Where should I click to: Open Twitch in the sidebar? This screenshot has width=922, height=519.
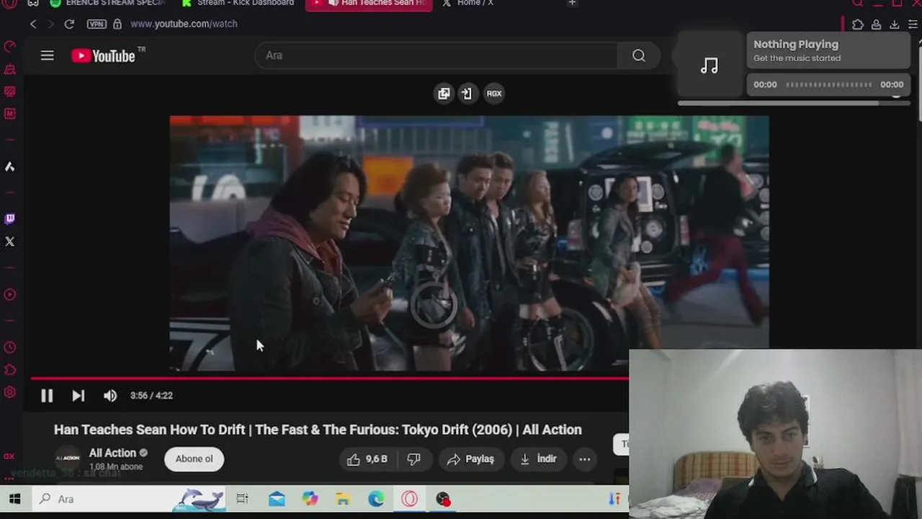coord(10,219)
